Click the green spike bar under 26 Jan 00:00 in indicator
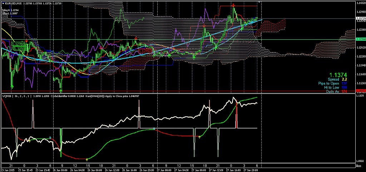This screenshot has width=366, height=172. pyautogui.click(x=61, y=142)
